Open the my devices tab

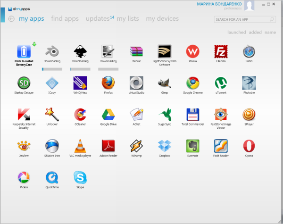162,18
